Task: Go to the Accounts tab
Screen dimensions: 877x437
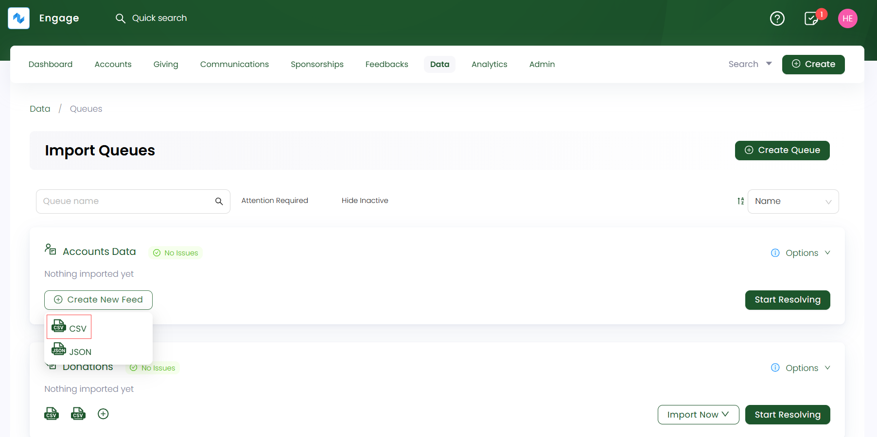Action: (113, 64)
